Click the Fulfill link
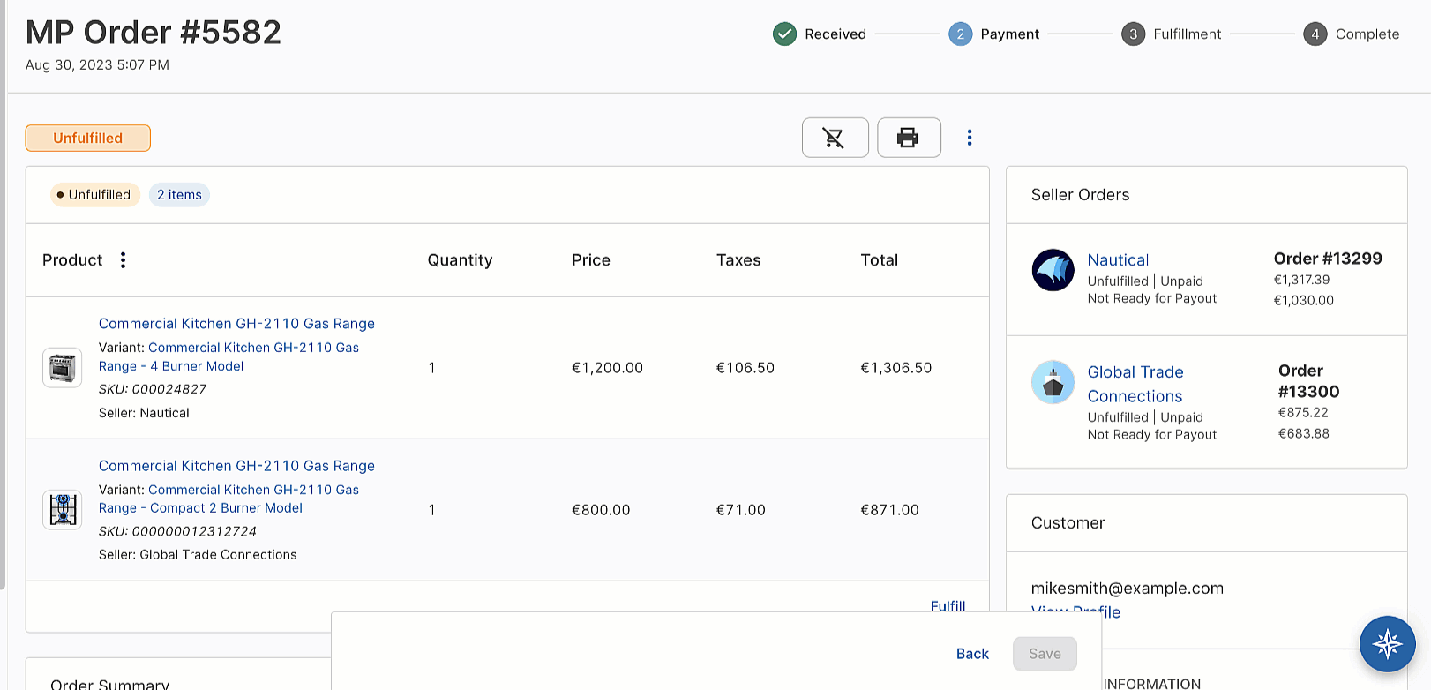The width and height of the screenshot is (1431, 690). (x=948, y=605)
